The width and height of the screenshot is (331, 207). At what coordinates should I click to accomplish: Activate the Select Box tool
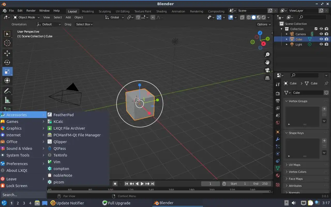coord(7,34)
